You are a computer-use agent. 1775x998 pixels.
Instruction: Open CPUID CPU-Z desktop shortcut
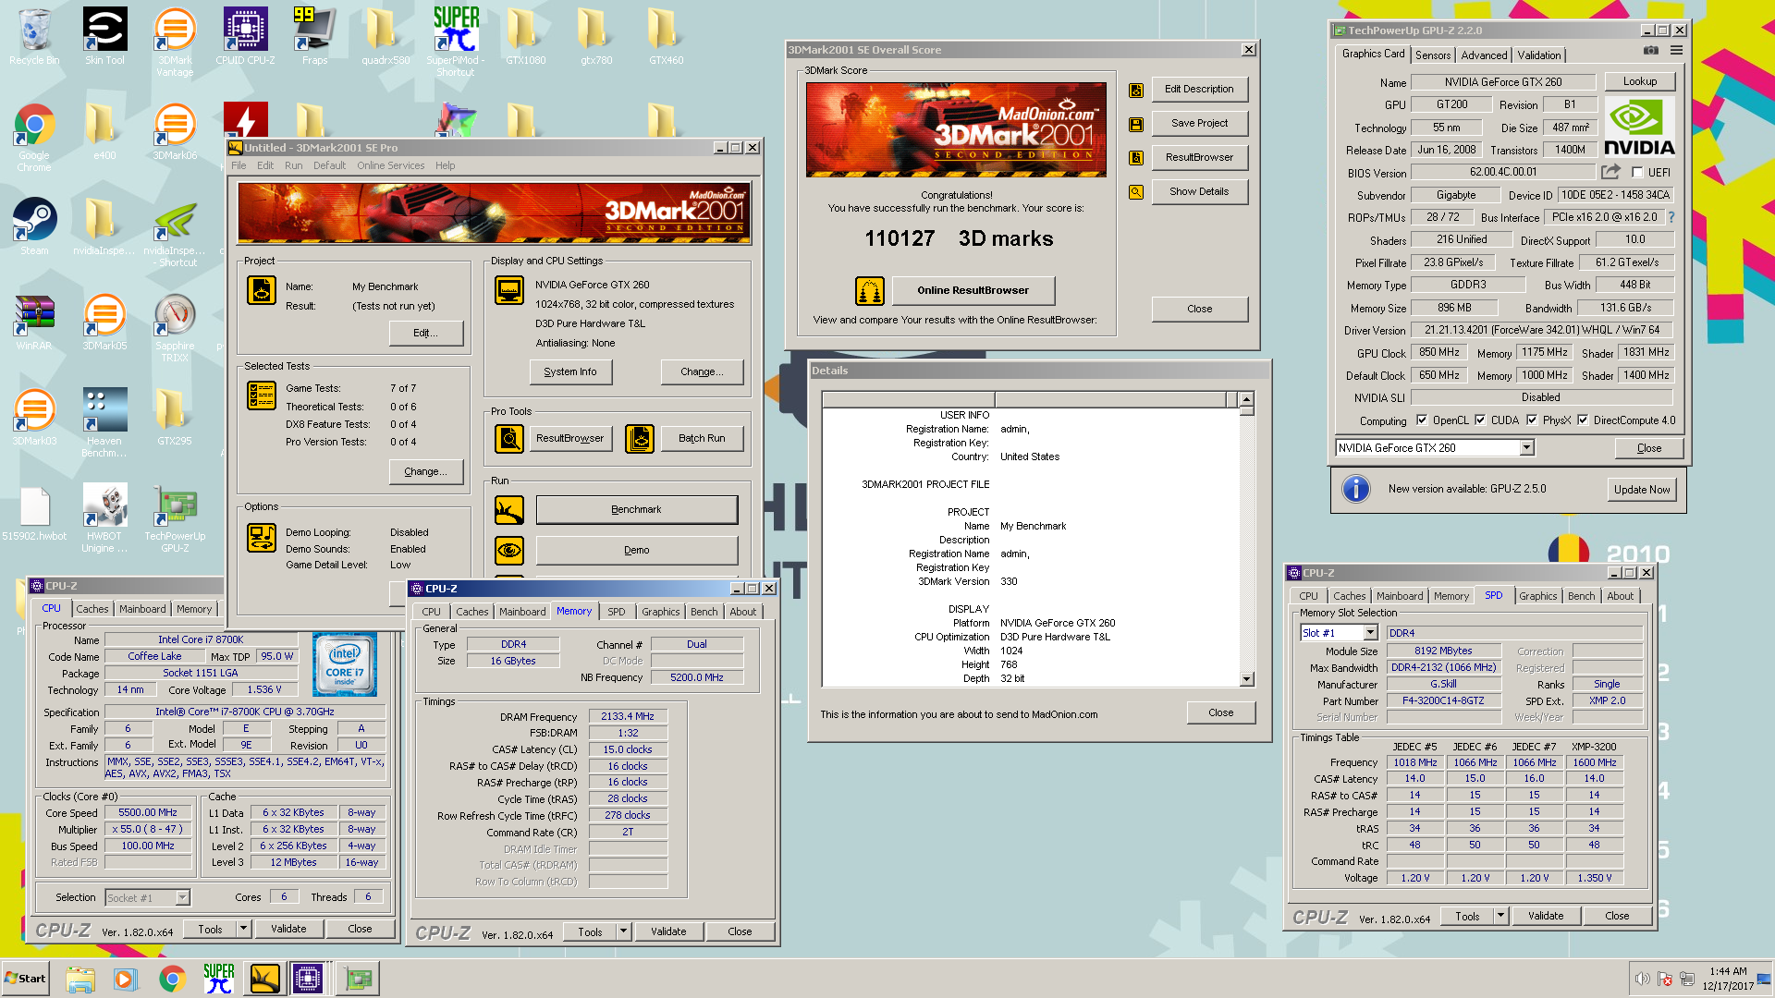245,37
